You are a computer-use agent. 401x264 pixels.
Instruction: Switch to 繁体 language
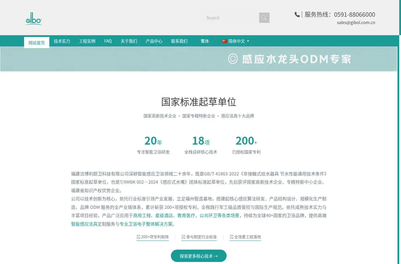tap(205, 41)
